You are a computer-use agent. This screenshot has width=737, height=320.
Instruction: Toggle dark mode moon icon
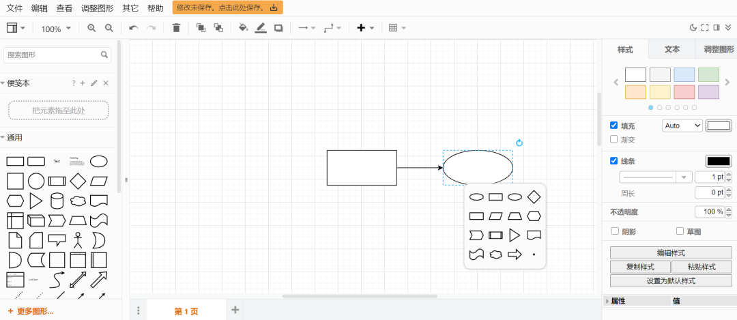693,28
